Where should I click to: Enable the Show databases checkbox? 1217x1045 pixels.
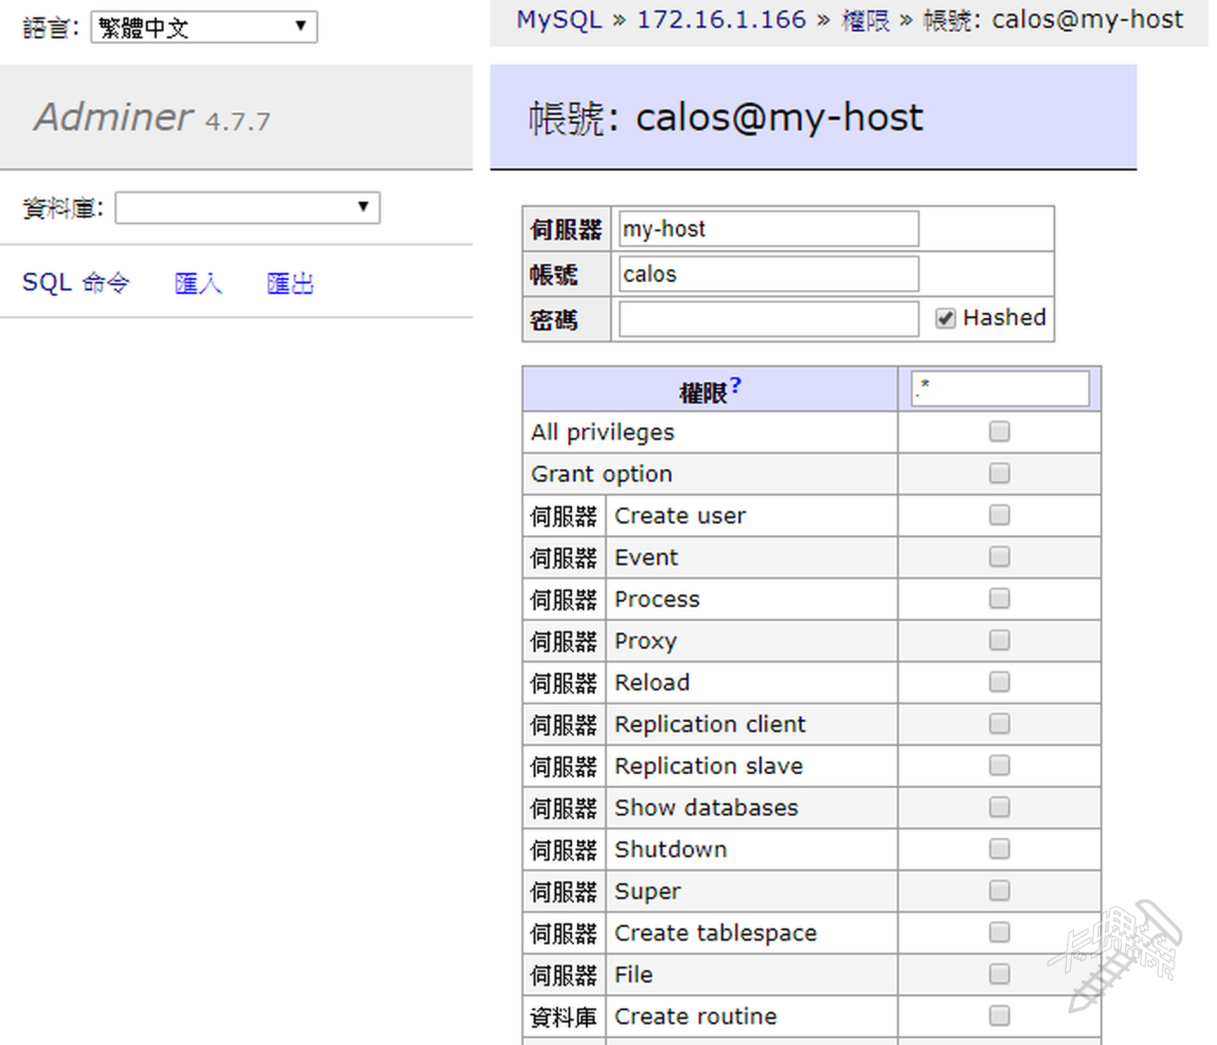(999, 807)
